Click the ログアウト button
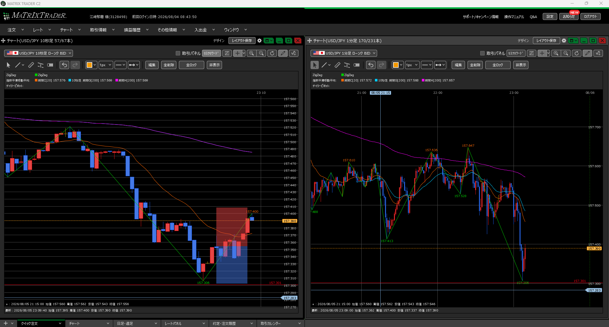Image resolution: width=609 pixels, height=327 pixels. (590, 16)
